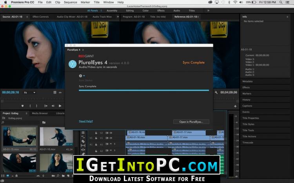Click Mark In bracket icon
Viewport: 294px width, 183px height.
[x=30, y=106]
